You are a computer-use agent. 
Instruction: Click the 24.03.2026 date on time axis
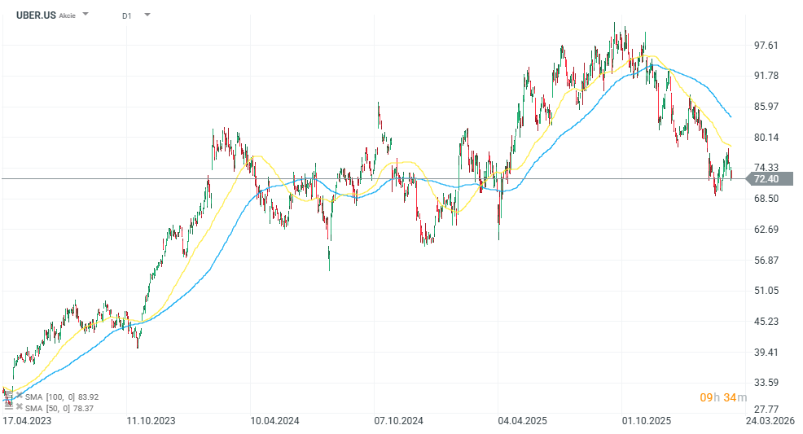pos(770,421)
